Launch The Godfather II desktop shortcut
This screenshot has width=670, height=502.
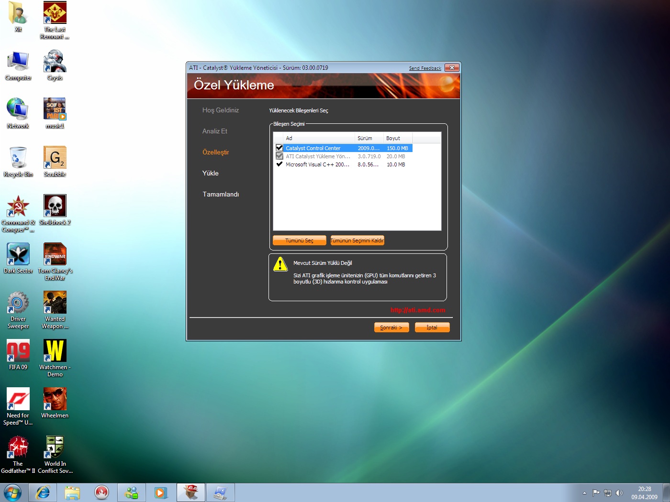[x=18, y=455]
